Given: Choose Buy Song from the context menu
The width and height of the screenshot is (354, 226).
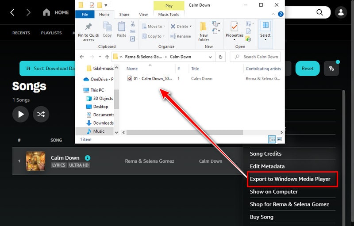Looking at the screenshot, I should [262, 217].
